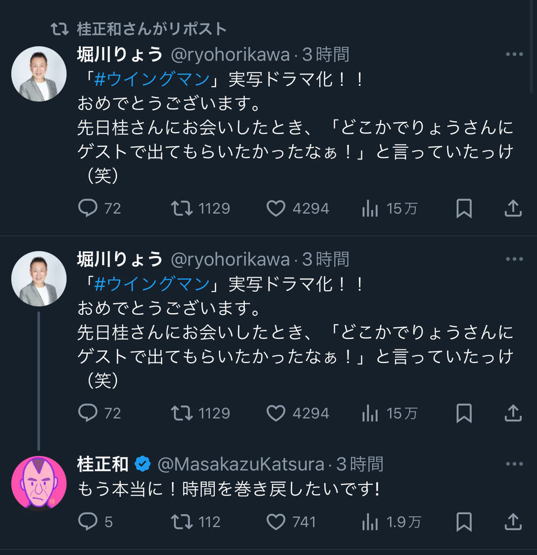Share 桂正和's reply post

point(512,521)
